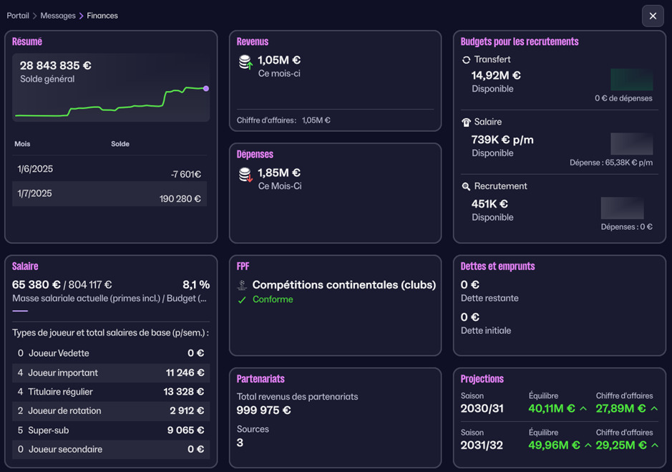Click the coin stack icon in Revenus

point(245,63)
